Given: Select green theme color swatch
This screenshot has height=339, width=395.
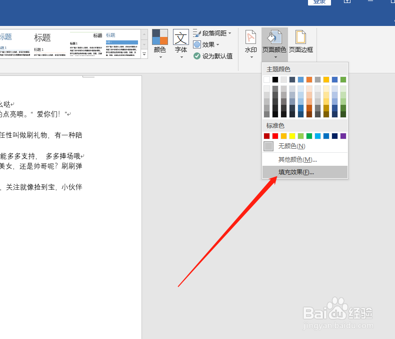Looking at the screenshot, I should (343, 80).
